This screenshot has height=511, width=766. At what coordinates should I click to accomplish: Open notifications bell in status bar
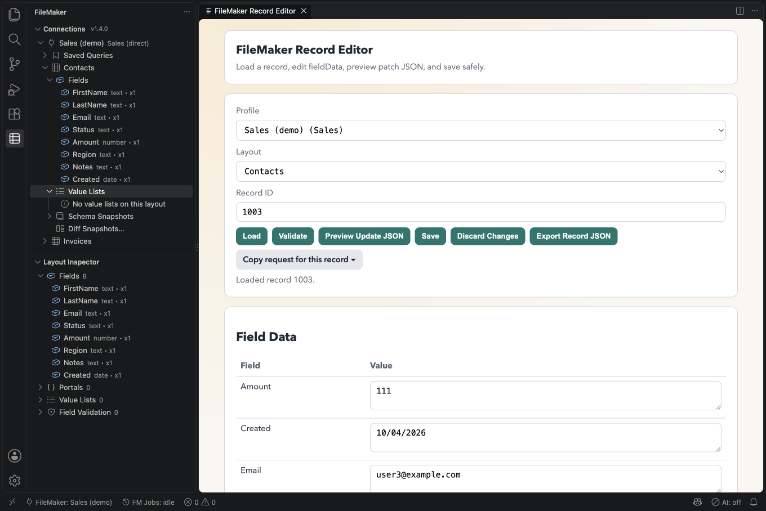tap(754, 502)
